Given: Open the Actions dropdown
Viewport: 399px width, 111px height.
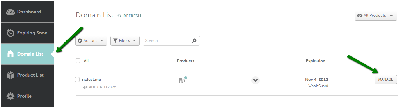Looking at the screenshot, I should click(91, 41).
